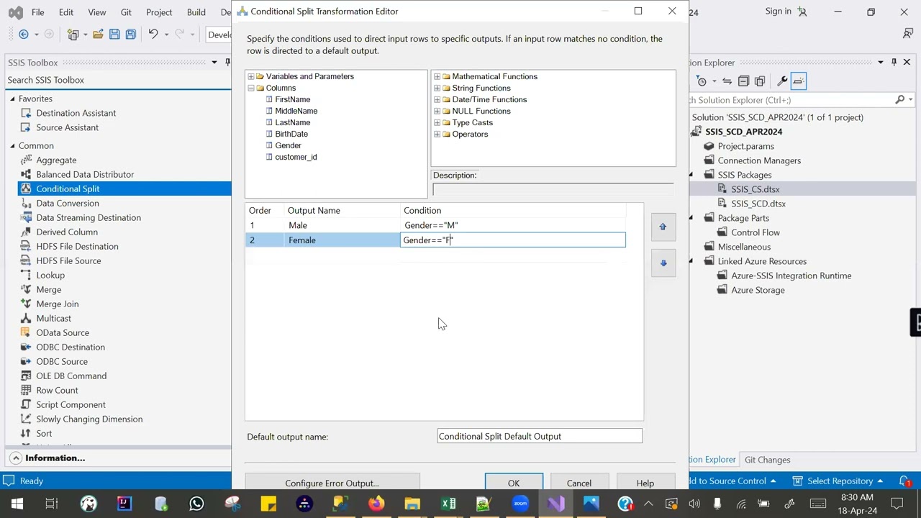Screen dimensions: 921x518
Task: Open notifications bell in status bar
Action: click(905, 481)
